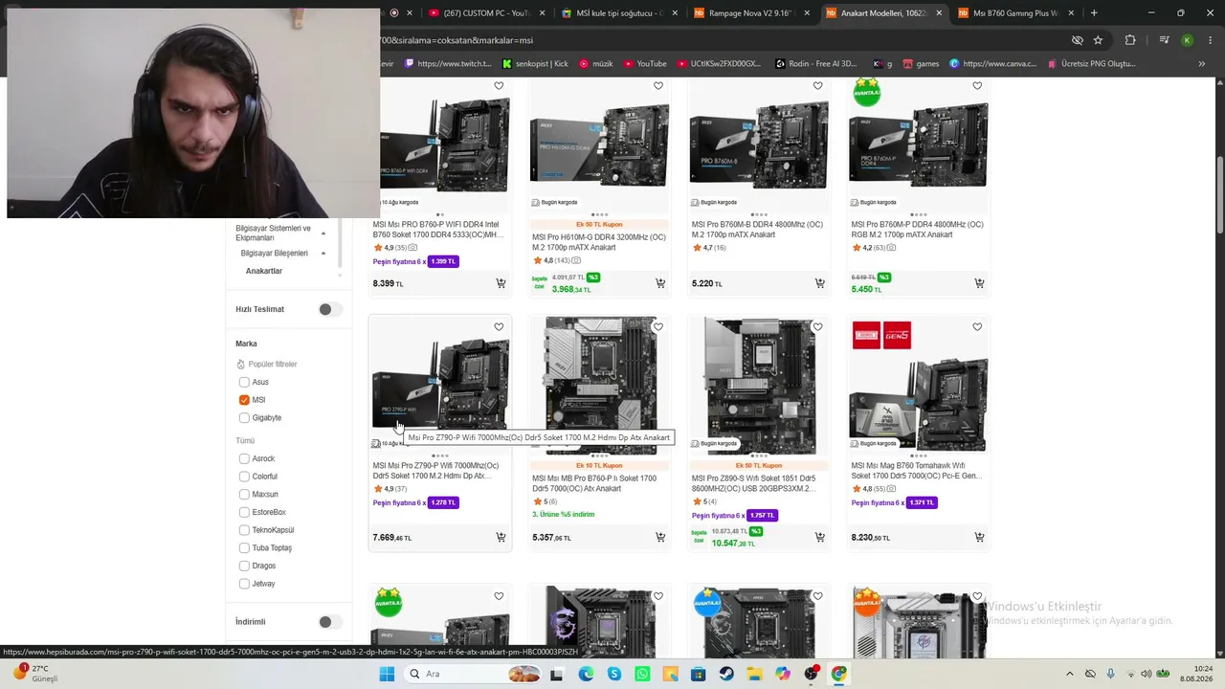
Task: Open MSI MB Pro B760-P II product image
Action: pos(600,387)
